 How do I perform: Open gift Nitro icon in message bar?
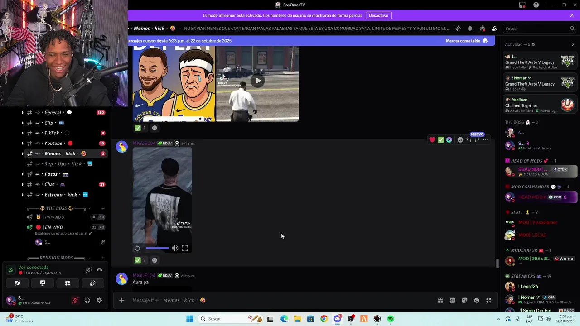coord(440,300)
